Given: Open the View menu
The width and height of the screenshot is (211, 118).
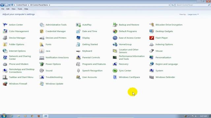Looking at the screenshot, I should pos(14,9).
